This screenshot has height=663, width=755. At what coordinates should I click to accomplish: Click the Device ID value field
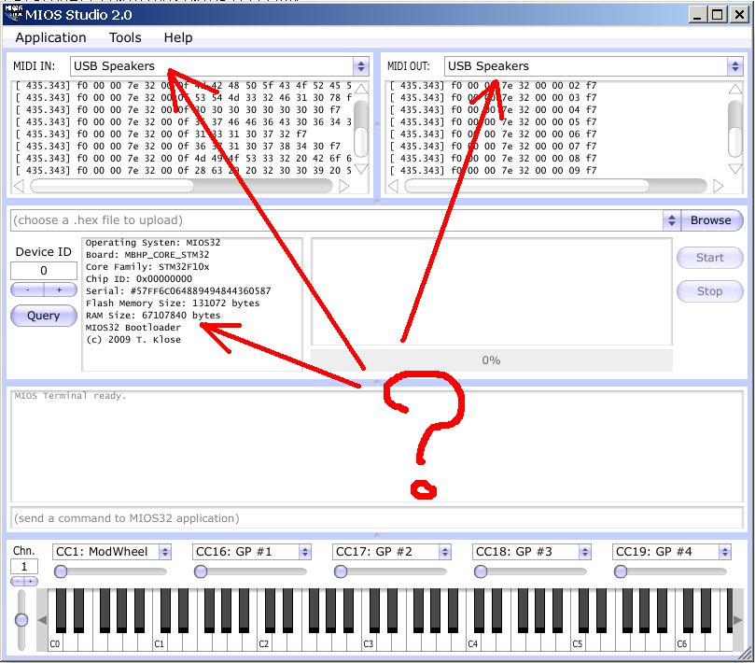43,270
